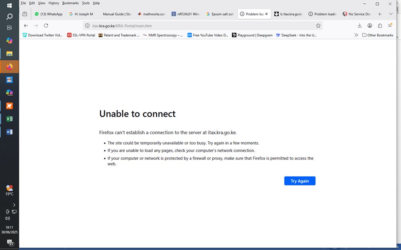This screenshot has height=250, width=401.
Task: Open Tools menu
Action: pyautogui.click(x=86, y=3)
